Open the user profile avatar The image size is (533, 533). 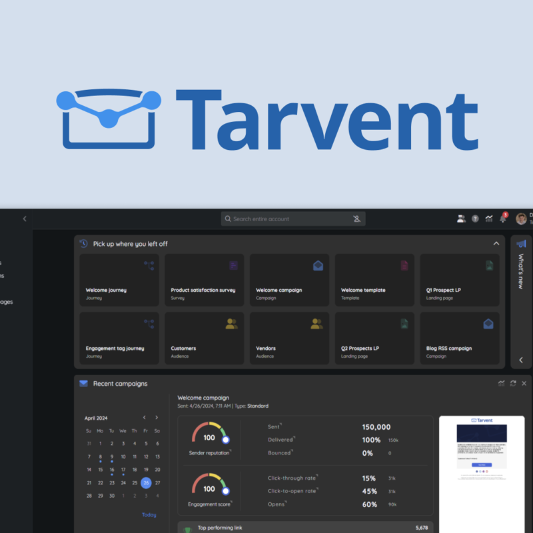tap(521, 219)
